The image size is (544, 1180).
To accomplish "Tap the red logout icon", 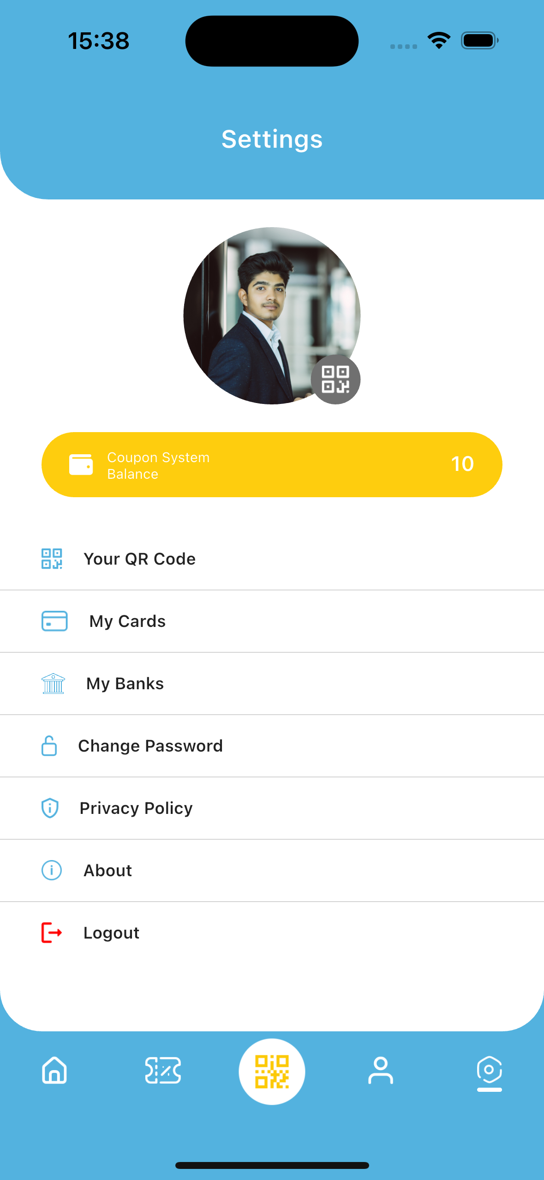I will pos(52,933).
